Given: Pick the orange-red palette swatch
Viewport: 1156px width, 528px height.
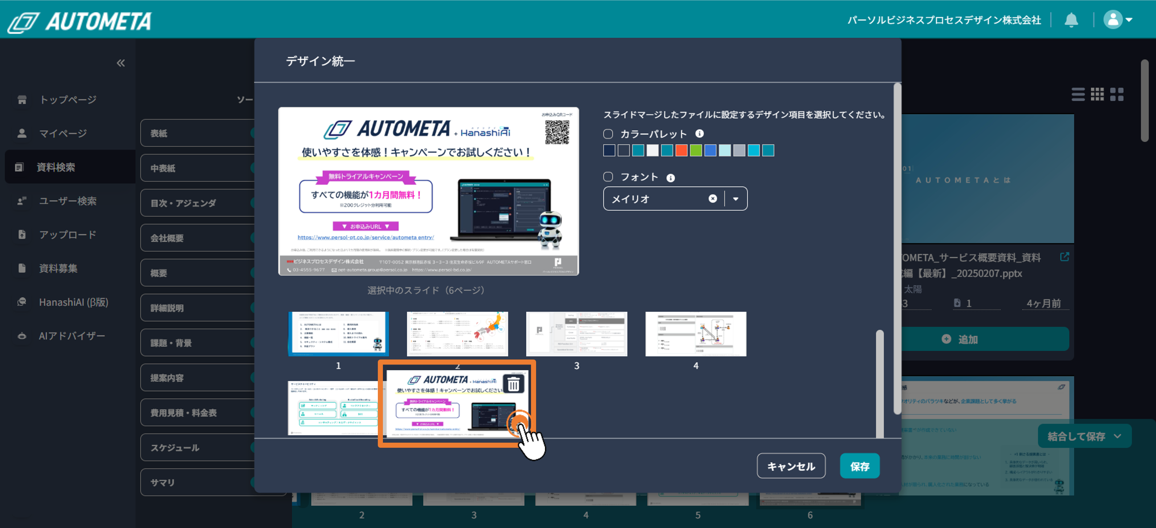Looking at the screenshot, I should click(681, 150).
